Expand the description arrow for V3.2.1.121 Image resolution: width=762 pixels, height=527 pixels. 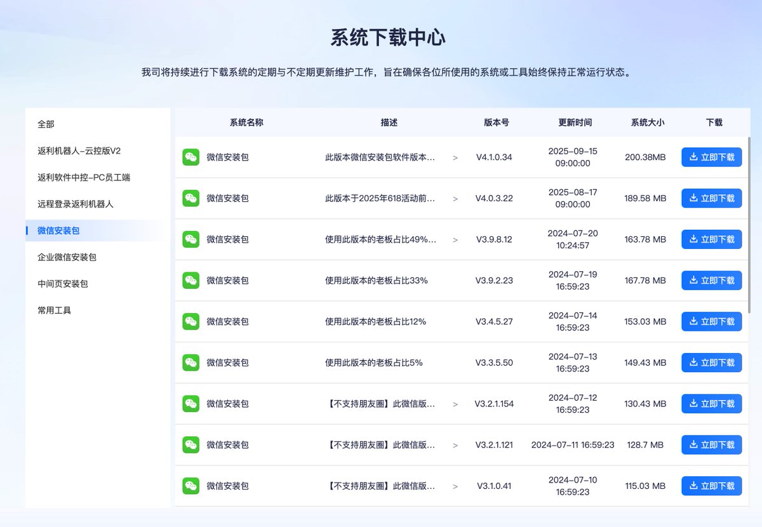(455, 445)
